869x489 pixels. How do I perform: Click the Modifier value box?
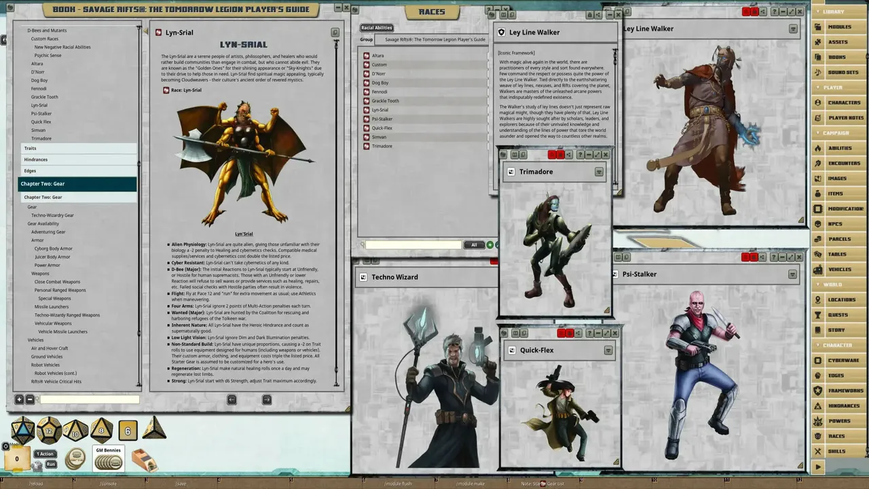coord(17,459)
